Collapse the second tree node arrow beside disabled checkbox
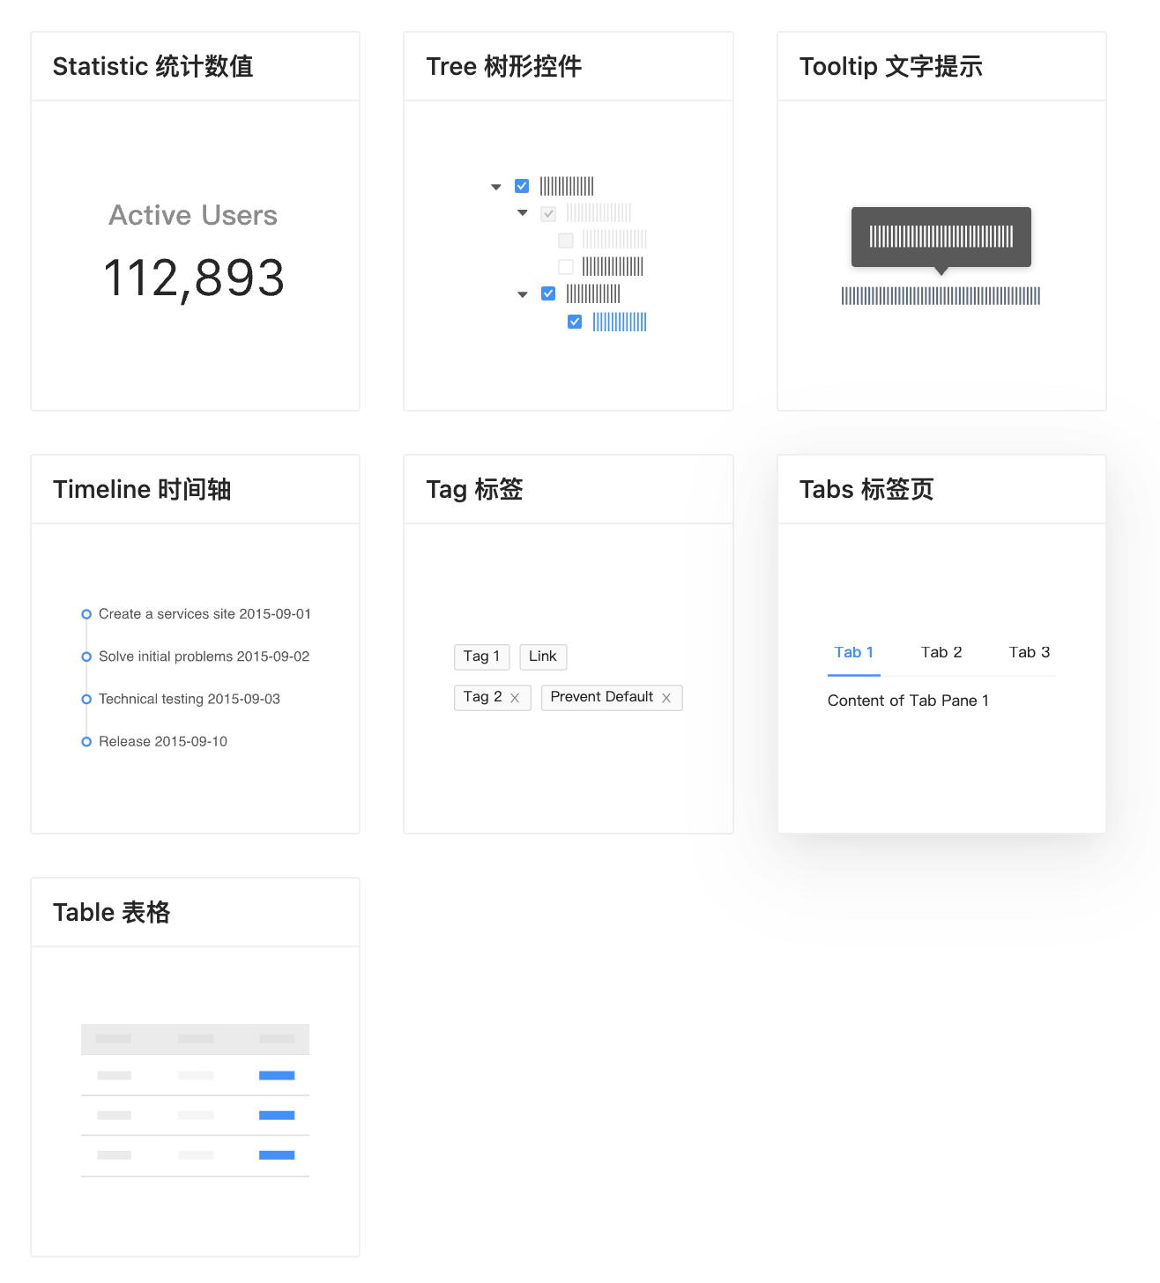 pyautogui.click(x=523, y=213)
